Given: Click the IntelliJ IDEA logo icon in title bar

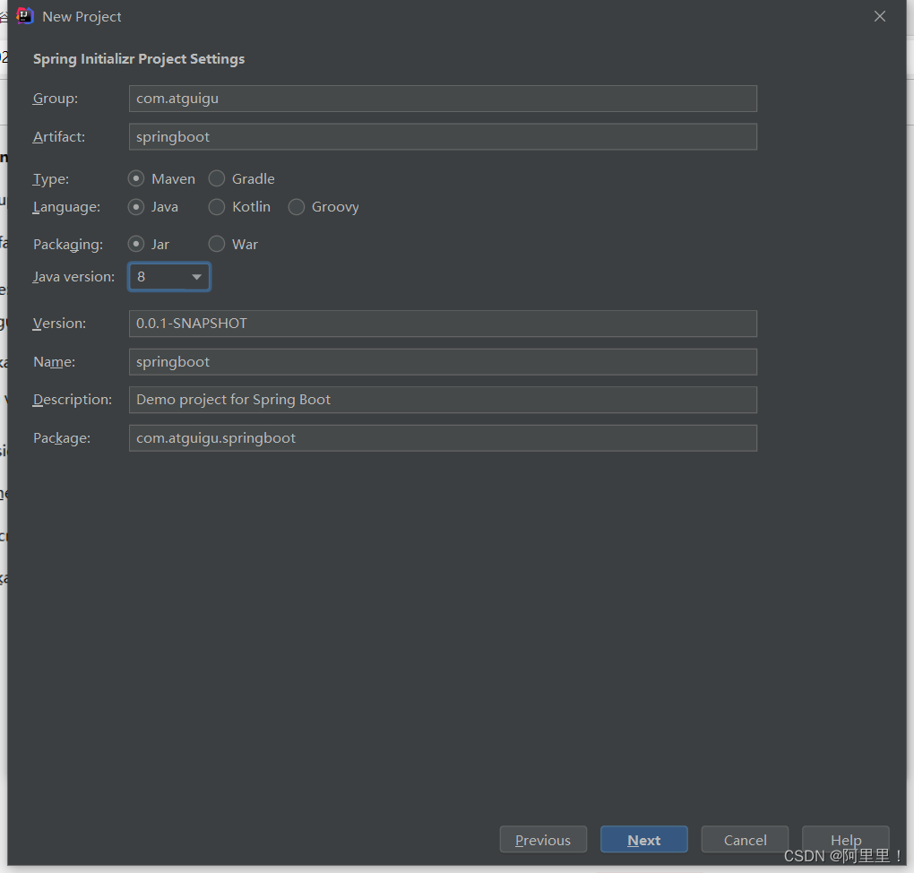Looking at the screenshot, I should point(25,16).
